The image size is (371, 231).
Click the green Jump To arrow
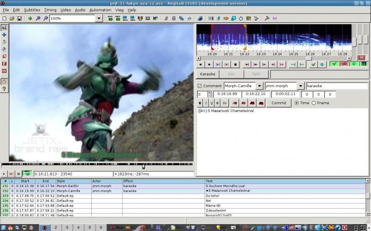[30, 19]
